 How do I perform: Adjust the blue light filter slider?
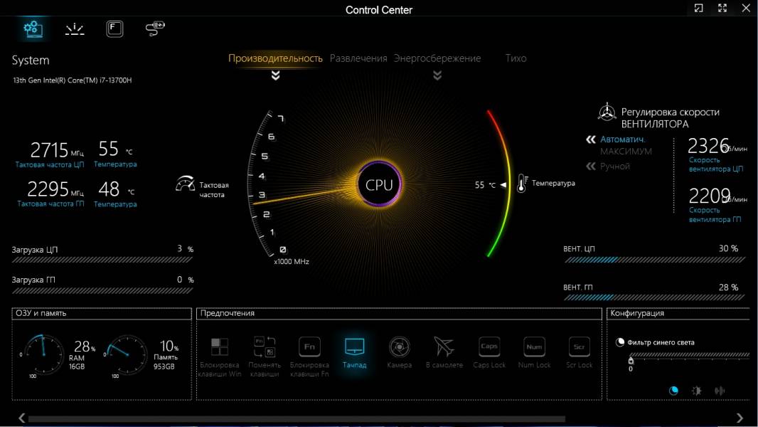point(631,360)
